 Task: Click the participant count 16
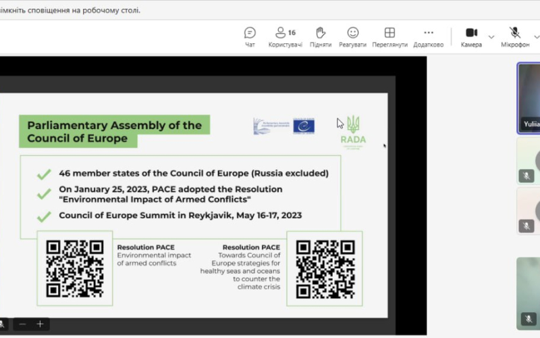click(292, 32)
